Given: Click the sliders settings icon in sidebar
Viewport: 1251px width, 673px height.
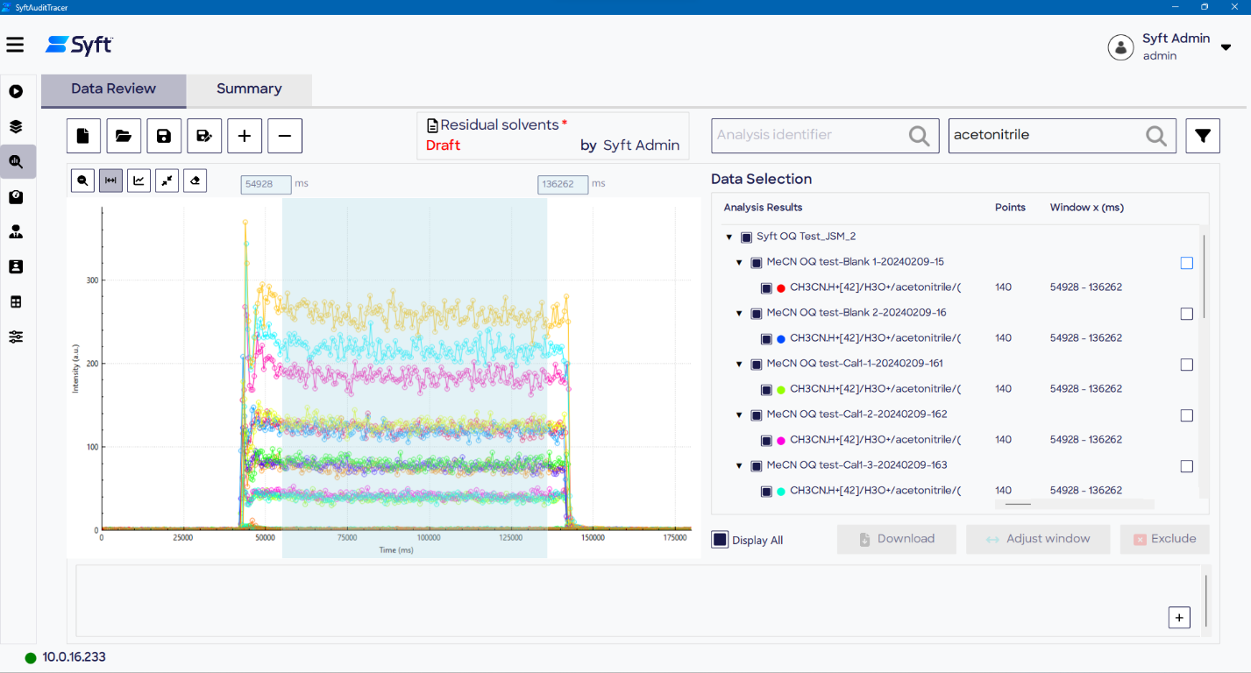Looking at the screenshot, I should click(16, 337).
